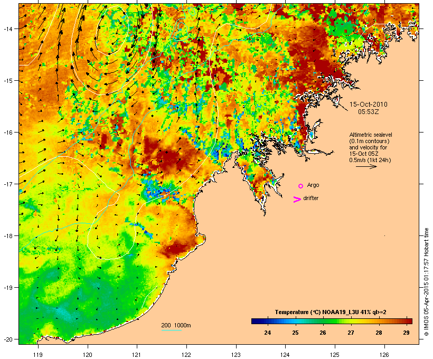Click the longitude axis label 121
Viewport: 433px width, 359px height.
point(137,355)
